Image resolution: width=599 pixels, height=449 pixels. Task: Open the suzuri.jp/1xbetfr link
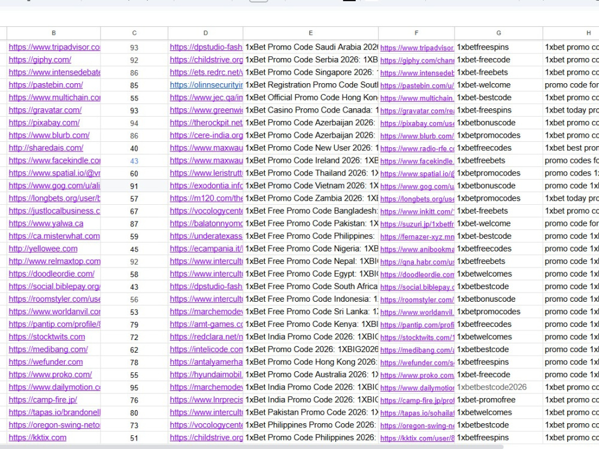[x=417, y=224]
